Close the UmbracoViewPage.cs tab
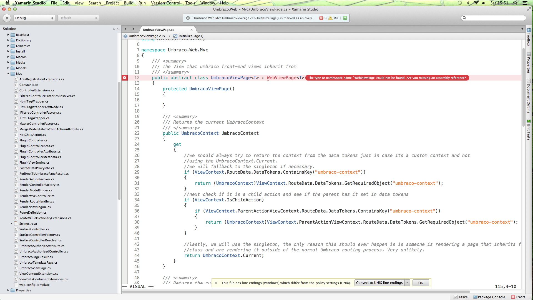The height and width of the screenshot is (300, 533). click(192, 30)
